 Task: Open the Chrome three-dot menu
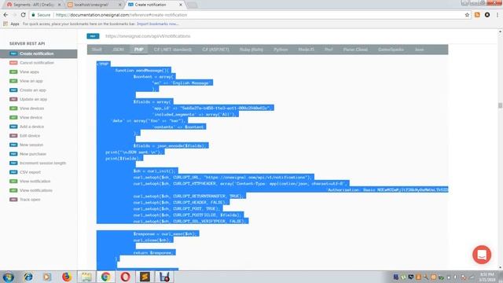[x=497, y=15]
